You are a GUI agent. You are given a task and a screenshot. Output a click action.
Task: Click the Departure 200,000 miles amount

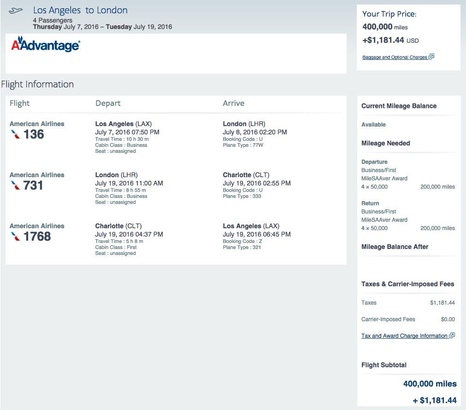coord(437,187)
